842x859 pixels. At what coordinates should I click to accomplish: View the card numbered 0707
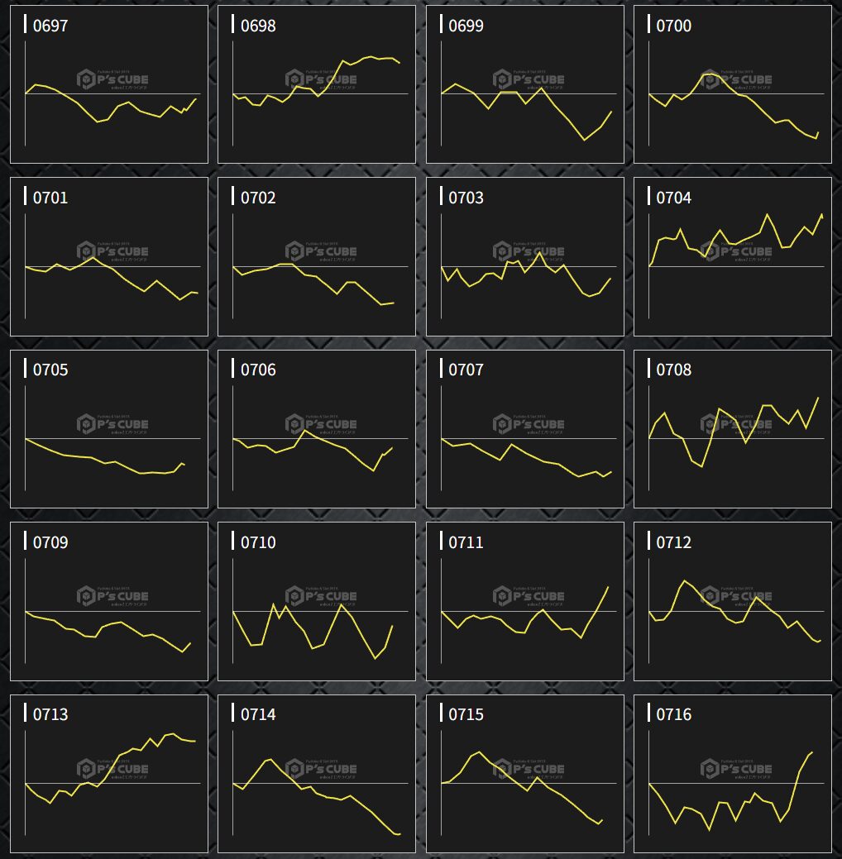click(x=525, y=428)
